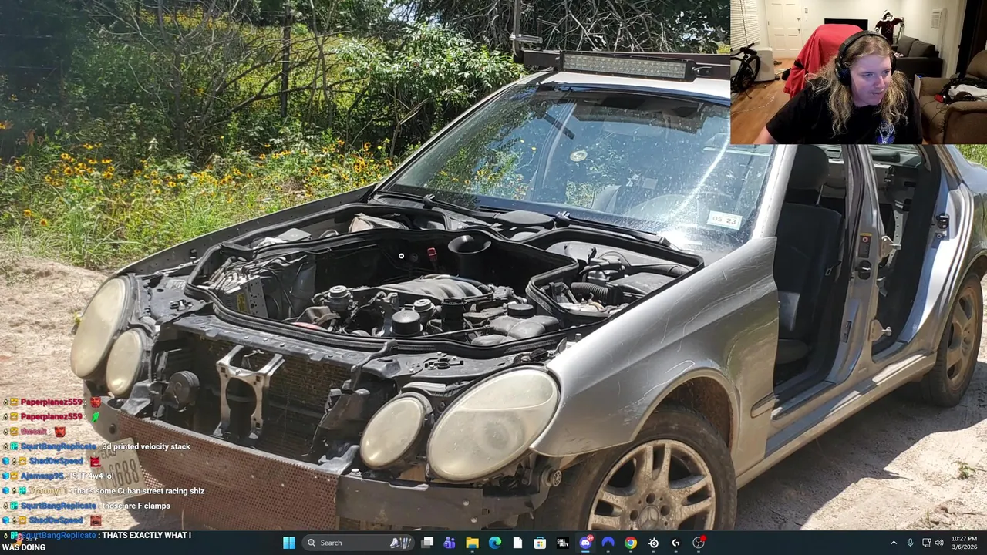
Task: Click chat message "IS IT 4w4 lol"
Action: 92,476
